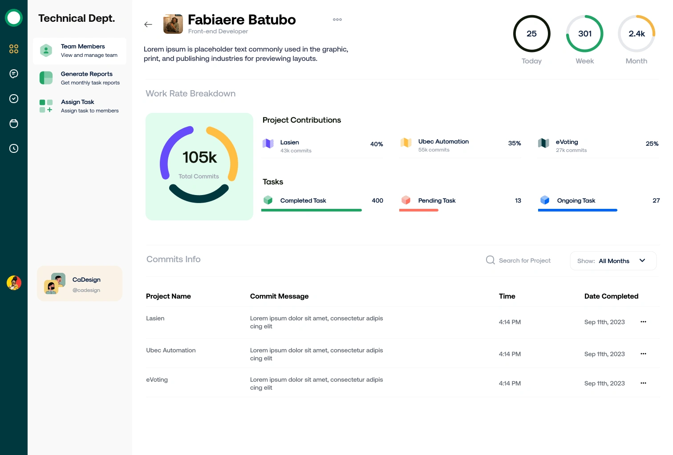Viewport: 673px width, 455px height.
Task: Open the dashboard grid icon in sidebar
Action: (14, 49)
